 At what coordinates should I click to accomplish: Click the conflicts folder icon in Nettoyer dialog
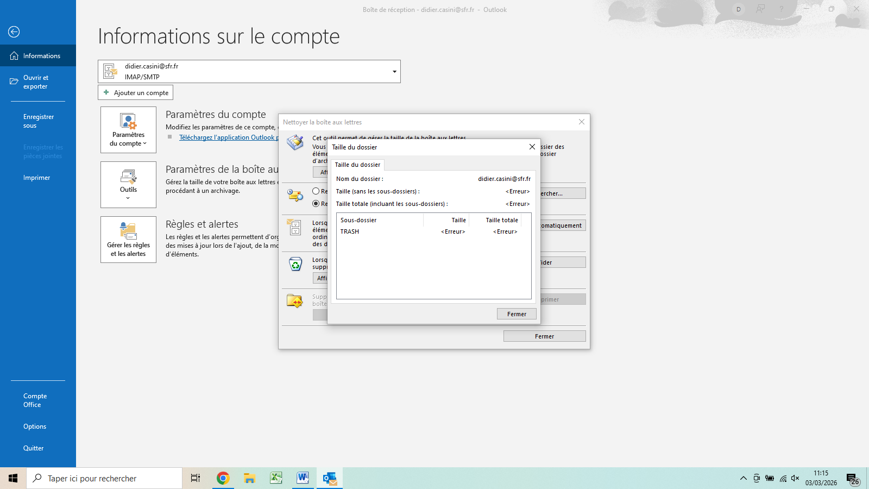[294, 300]
